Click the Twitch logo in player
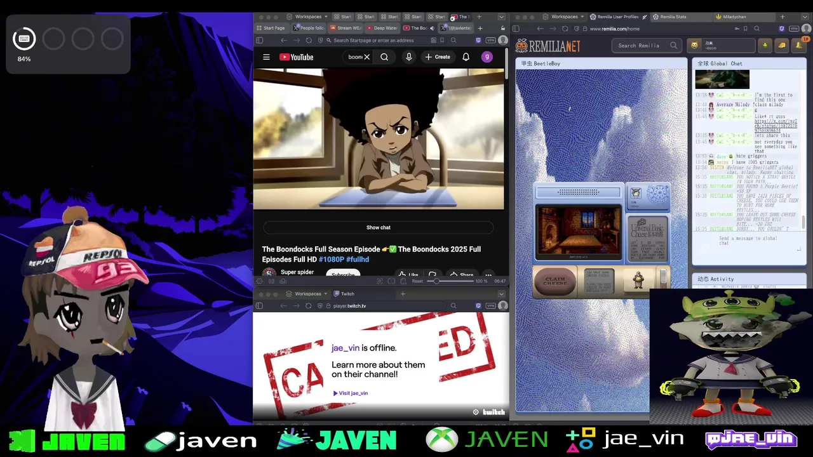Viewport: 813px width, 457px height. (494, 412)
